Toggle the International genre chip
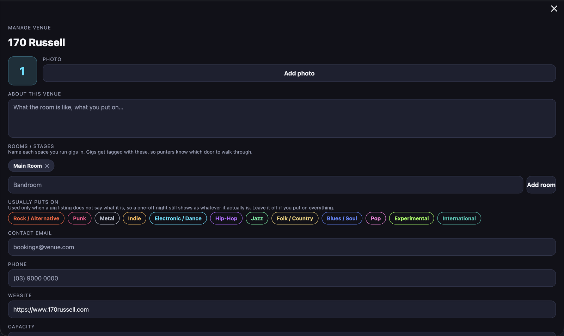Image resolution: width=564 pixels, height=336 pixels. click(x=459, y=218)
